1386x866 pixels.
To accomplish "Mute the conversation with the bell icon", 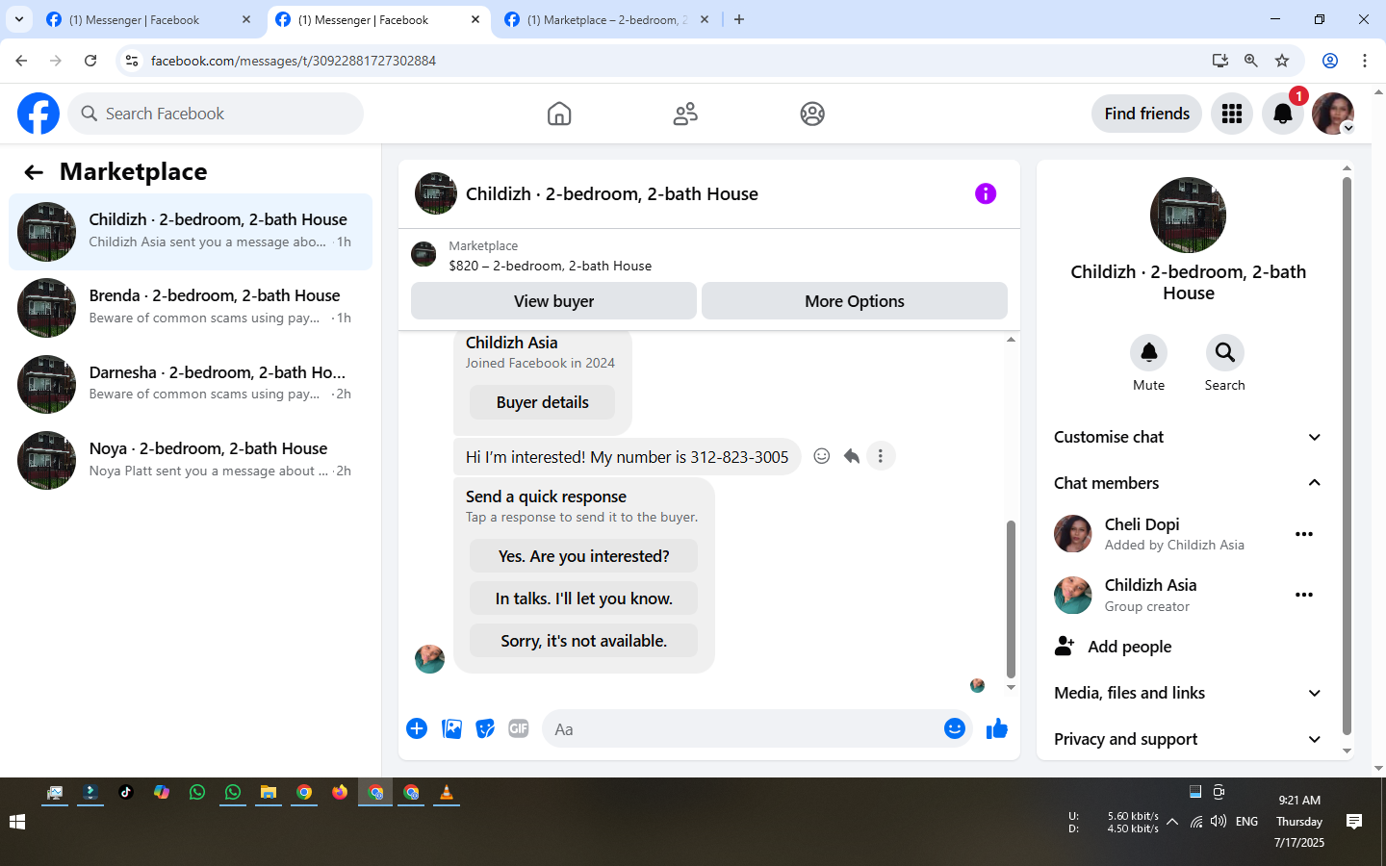I will coord(1149,352).
